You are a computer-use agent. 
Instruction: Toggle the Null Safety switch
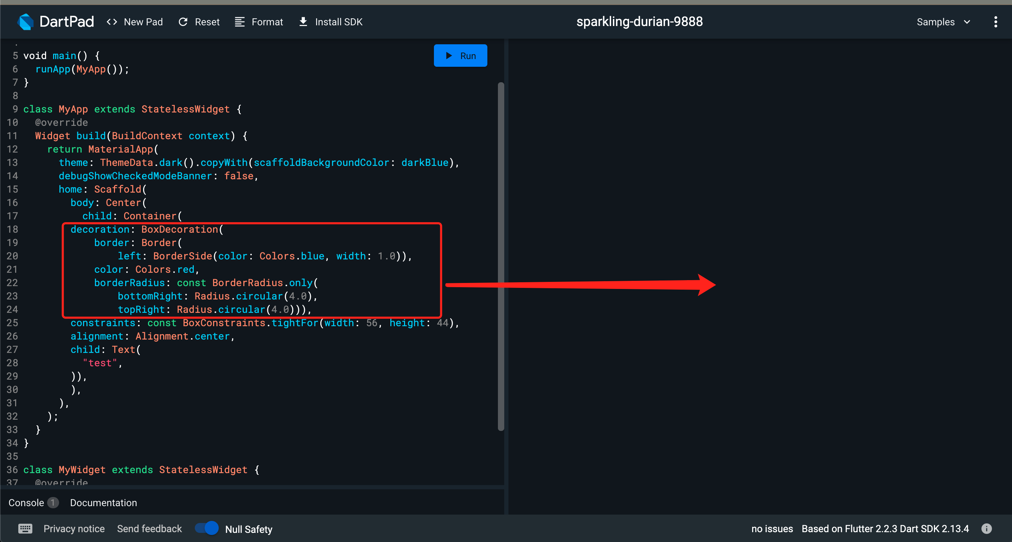click(x=207, y=528)
